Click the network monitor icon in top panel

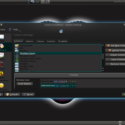(x=32, y=2)
